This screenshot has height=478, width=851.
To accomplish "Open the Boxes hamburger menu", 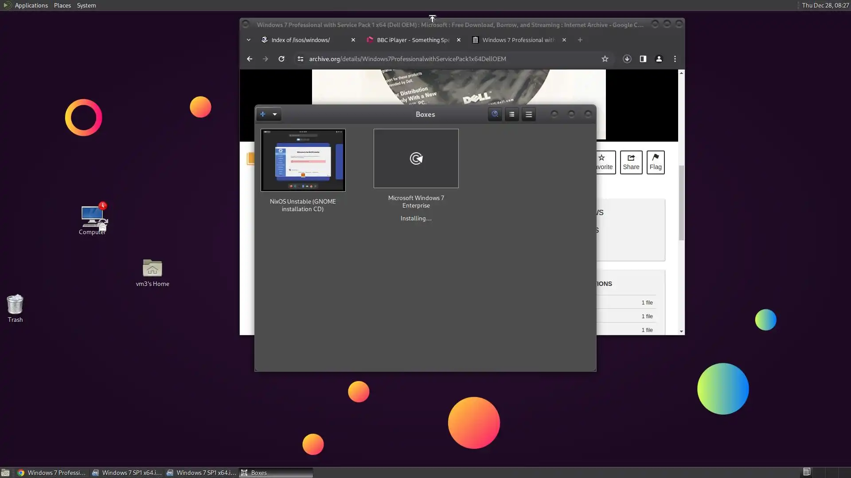I will coord(528,114).
